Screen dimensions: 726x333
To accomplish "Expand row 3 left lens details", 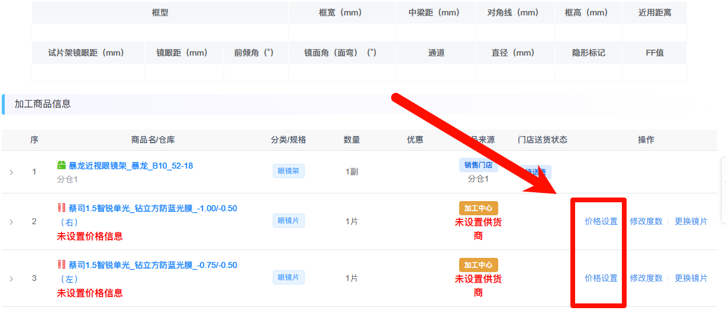I will [11, 279].
